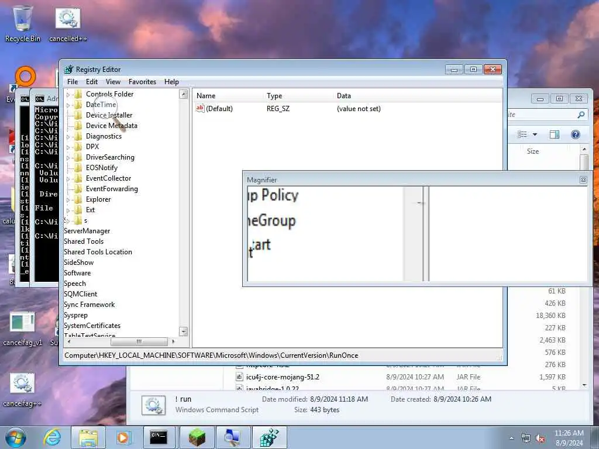The image size is (599, 449).
Task: Open the Edit menu in Registry Editor
Action: coord(92,82)
